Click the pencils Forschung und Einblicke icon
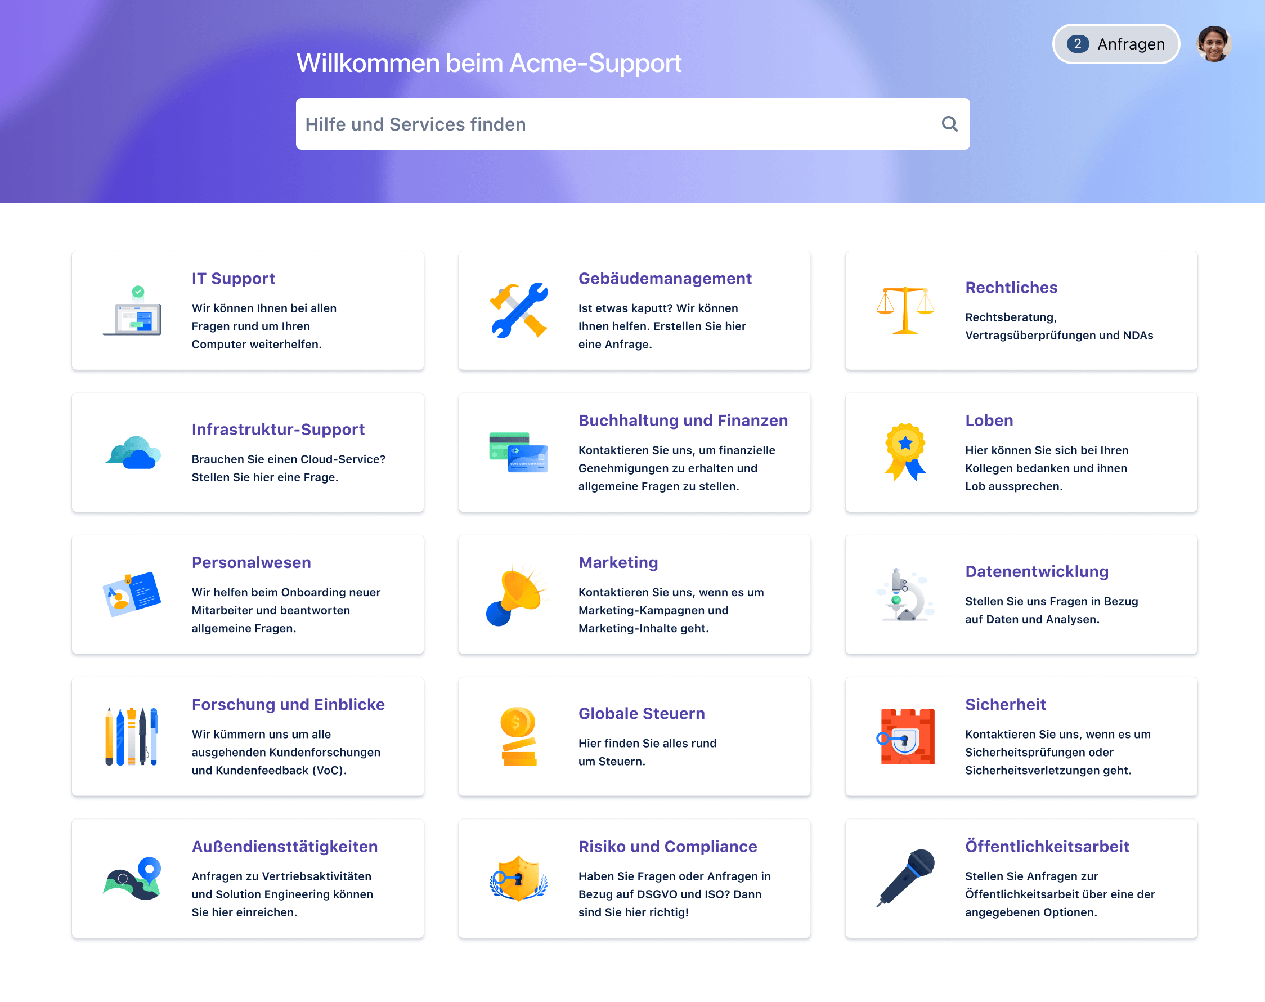The width and height of the screenshot is (1265, 1002). 132,736
